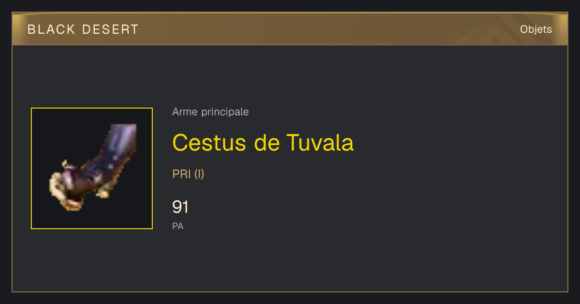Click the Cestus de Tuvala item name
The image size is (580, 304).
point(263,142)
